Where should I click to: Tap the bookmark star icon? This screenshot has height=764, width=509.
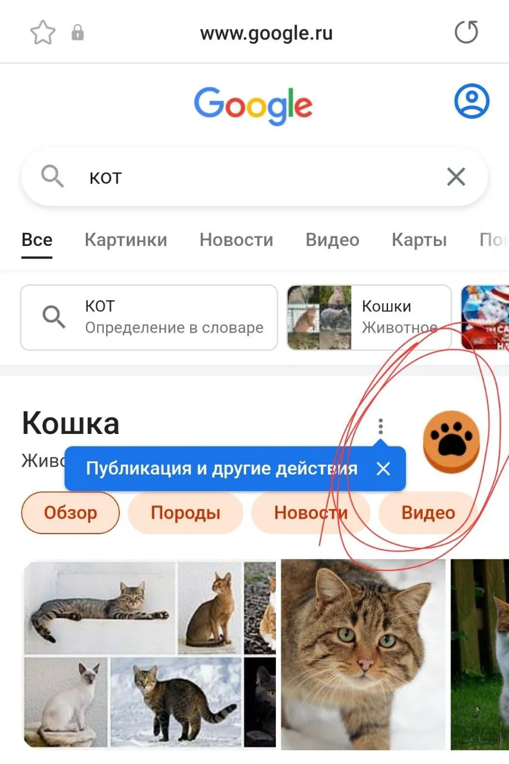(42, 33)
